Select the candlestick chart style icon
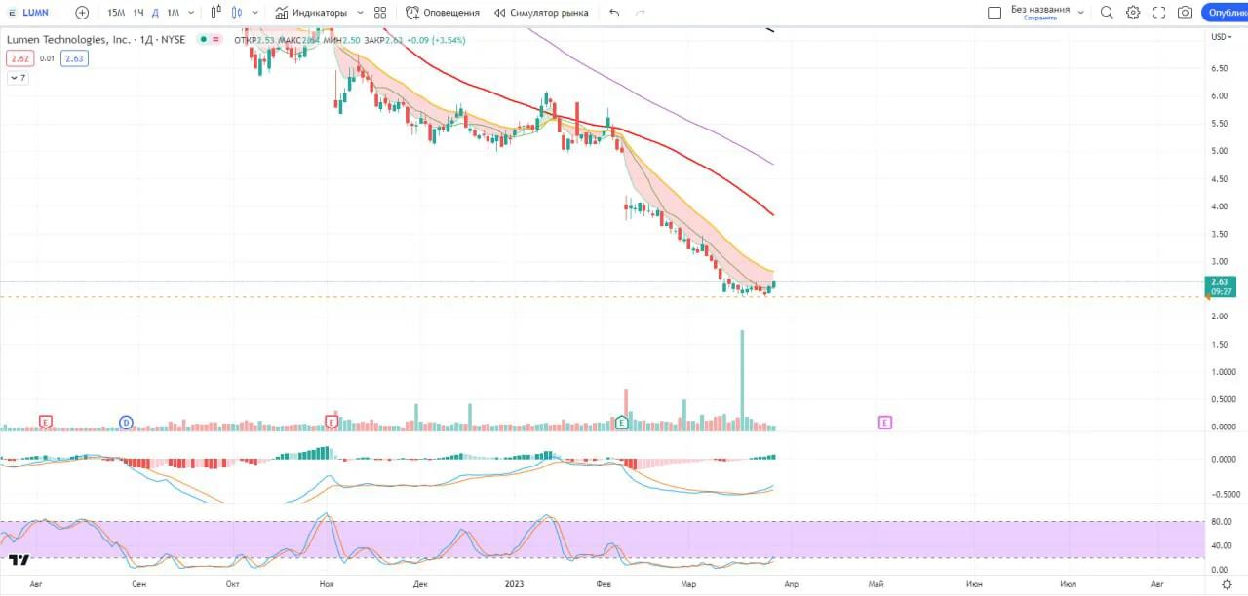 click(237, 13)
